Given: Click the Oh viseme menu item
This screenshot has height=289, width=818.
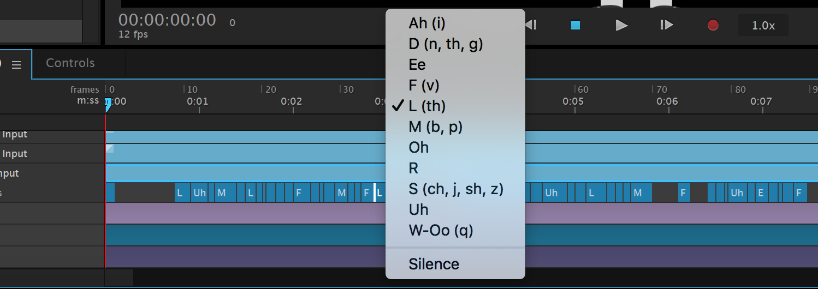Looking at the screenshot, I should (x=418, y=148).
